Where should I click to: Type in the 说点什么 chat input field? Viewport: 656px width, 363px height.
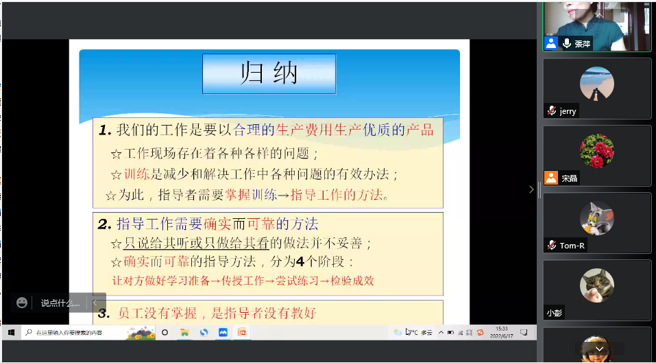pyautogui.click(x=60, y=303)
